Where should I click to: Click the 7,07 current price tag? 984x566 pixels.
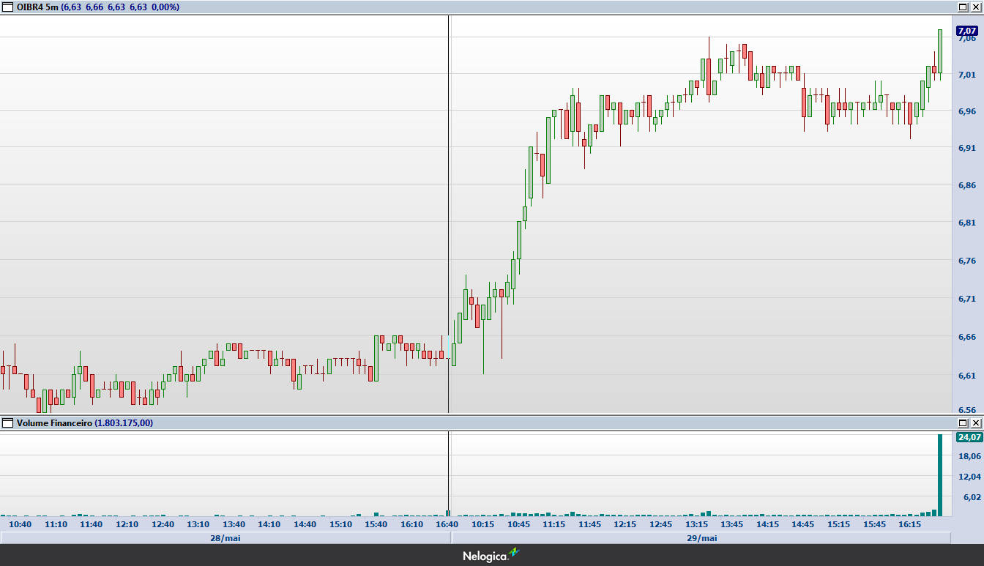coord(966,31)
